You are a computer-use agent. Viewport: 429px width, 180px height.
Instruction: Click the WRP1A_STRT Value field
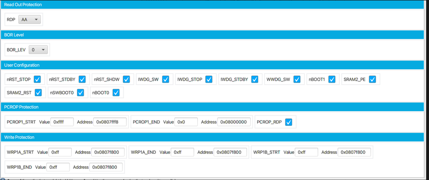[60, 152]
